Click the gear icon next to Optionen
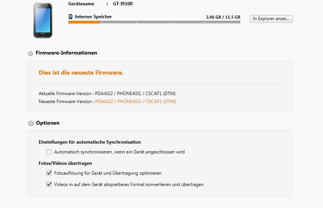This screenshot has width=323, height=208. pos(31,124)
